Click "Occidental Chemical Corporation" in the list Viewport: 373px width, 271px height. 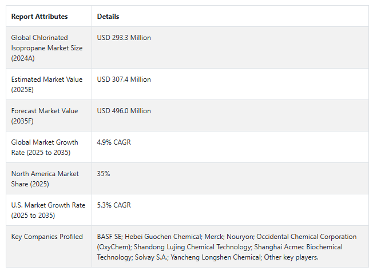(x=306, y=237)
